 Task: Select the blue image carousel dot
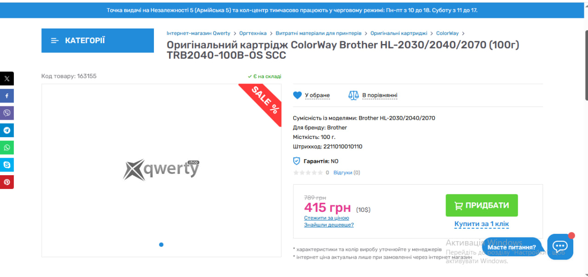pyautogui.click(x=161, y=244)
